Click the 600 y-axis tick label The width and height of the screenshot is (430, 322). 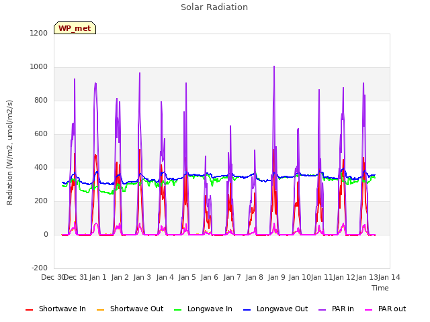(x=41, y=134)
